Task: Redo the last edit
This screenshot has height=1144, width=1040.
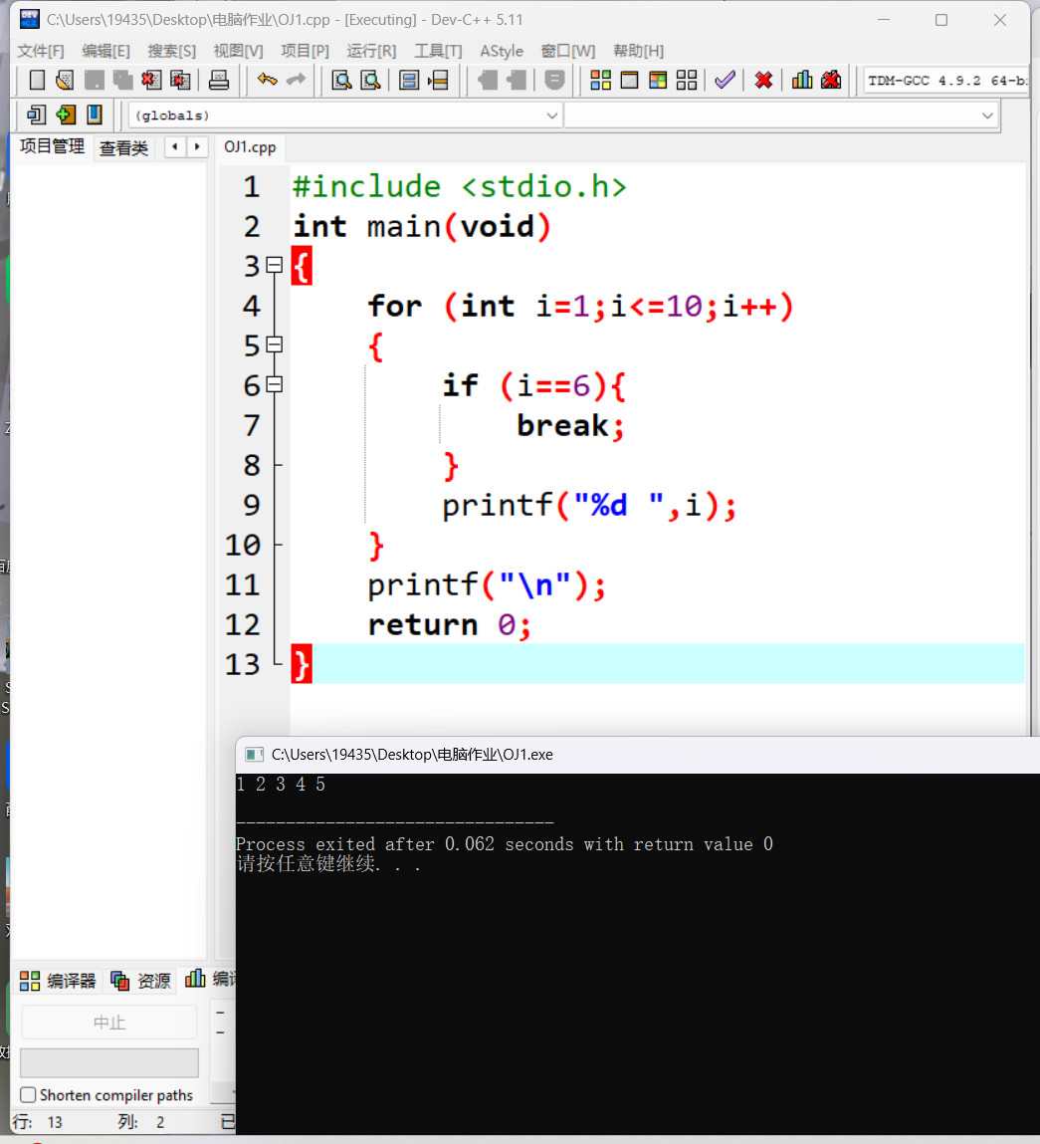Action: 297,81
